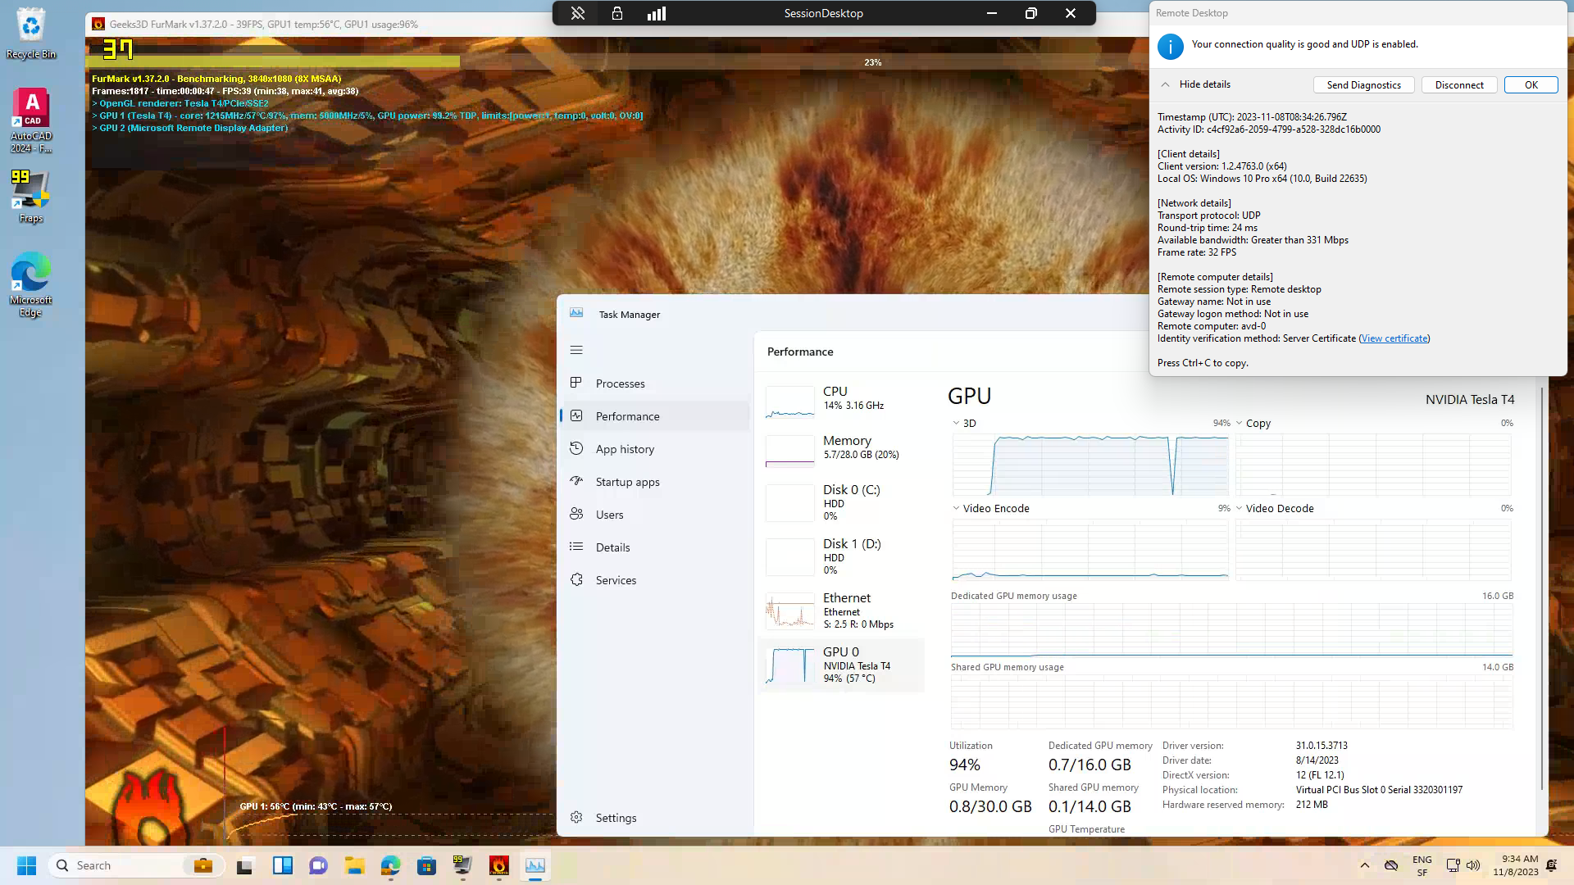Open the Chat taskbar icon
The image size is (1574, 885).
click(x=318, y=865)
